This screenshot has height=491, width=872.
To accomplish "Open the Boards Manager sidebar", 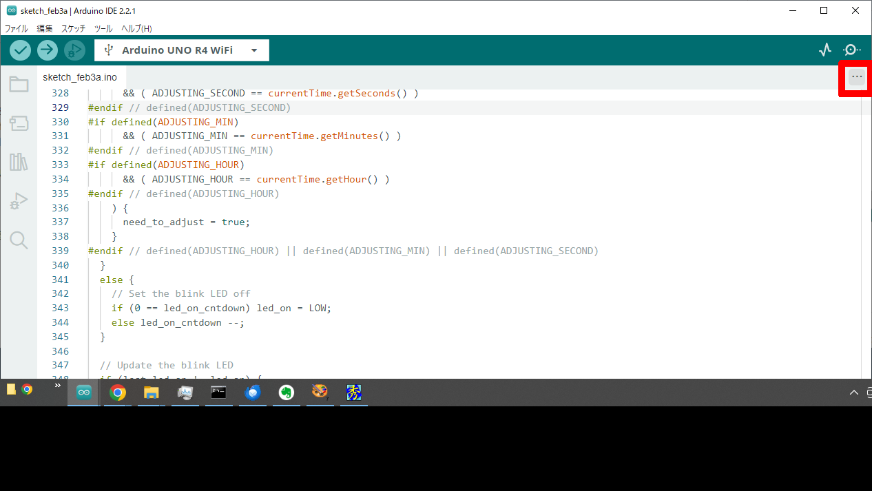I will (x=19, y=123).
